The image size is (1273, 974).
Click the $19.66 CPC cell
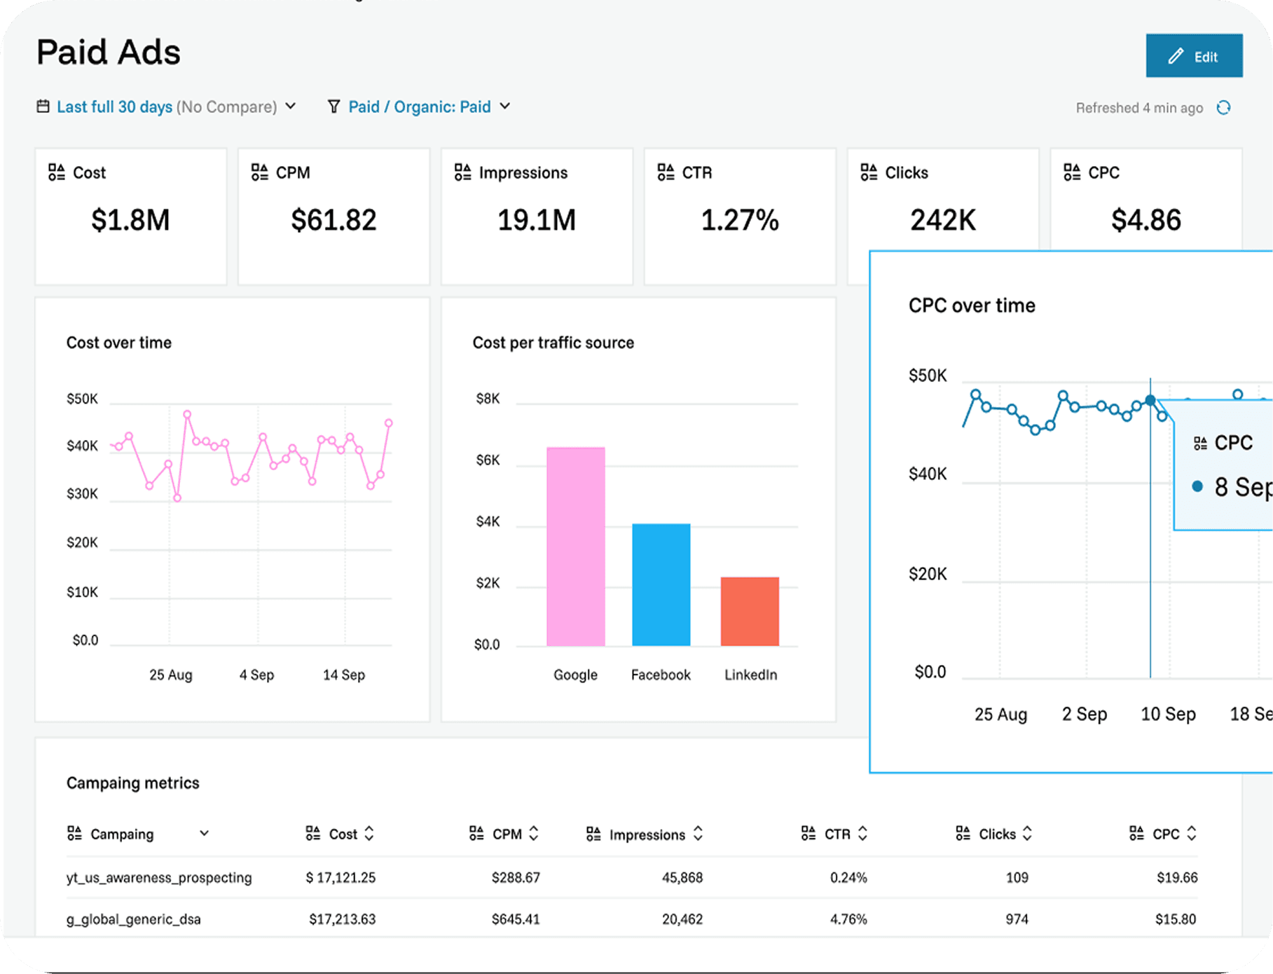[x=1177, y=877]
